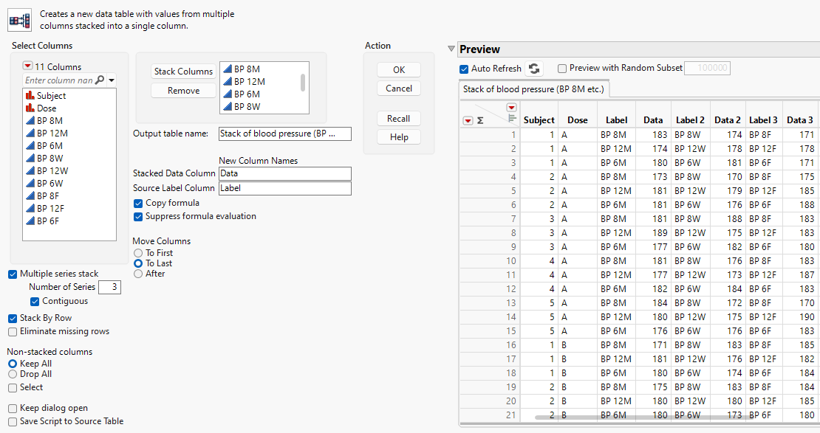Uncheck the Auto Refresh checkbox

point(464,69)
